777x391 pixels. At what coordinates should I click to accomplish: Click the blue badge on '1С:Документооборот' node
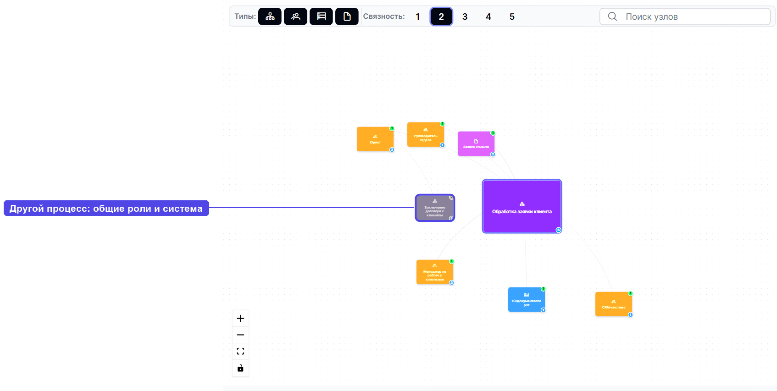[x=544, y=310]
